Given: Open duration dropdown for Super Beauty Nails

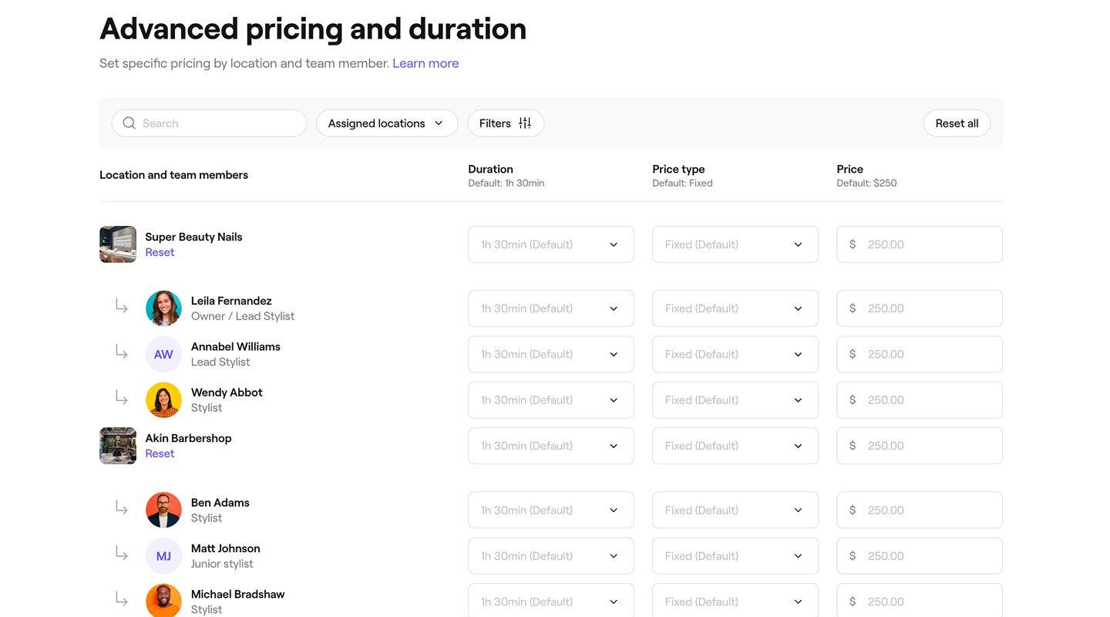Looking at the screenshot, I should tap(550, 244).
